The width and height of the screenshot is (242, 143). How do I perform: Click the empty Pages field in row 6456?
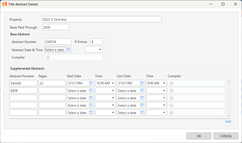[x=52, y=91]
